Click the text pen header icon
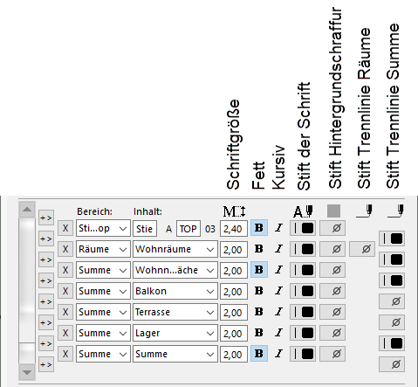 (303, 211)
